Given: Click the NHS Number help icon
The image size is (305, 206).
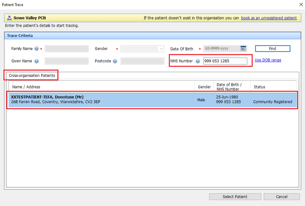Looking at the screenshot, I should click(198, 61).
